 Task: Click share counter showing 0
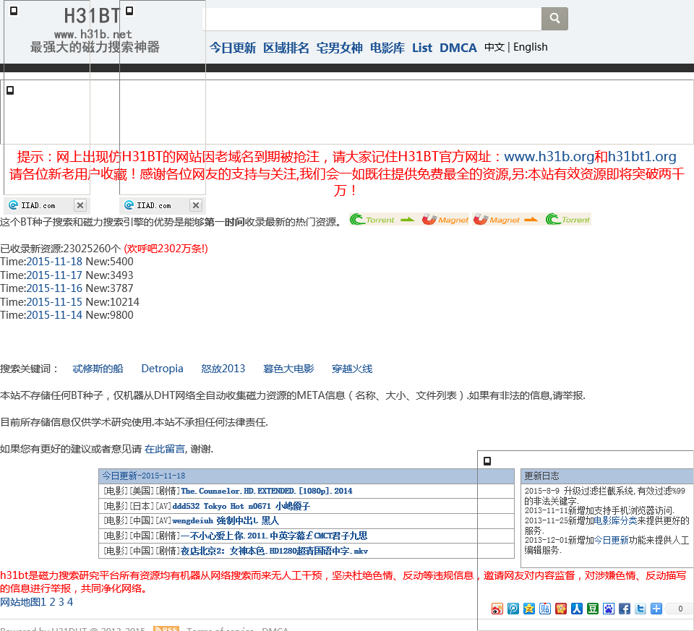[x=680, y=609]
